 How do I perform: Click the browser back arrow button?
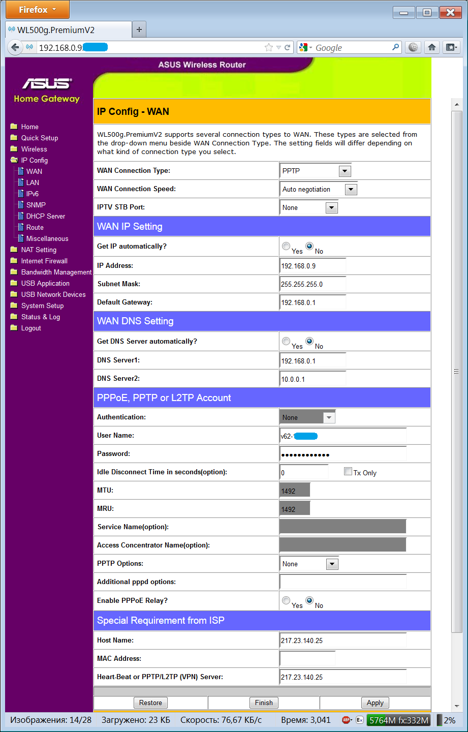coord(15,47)
